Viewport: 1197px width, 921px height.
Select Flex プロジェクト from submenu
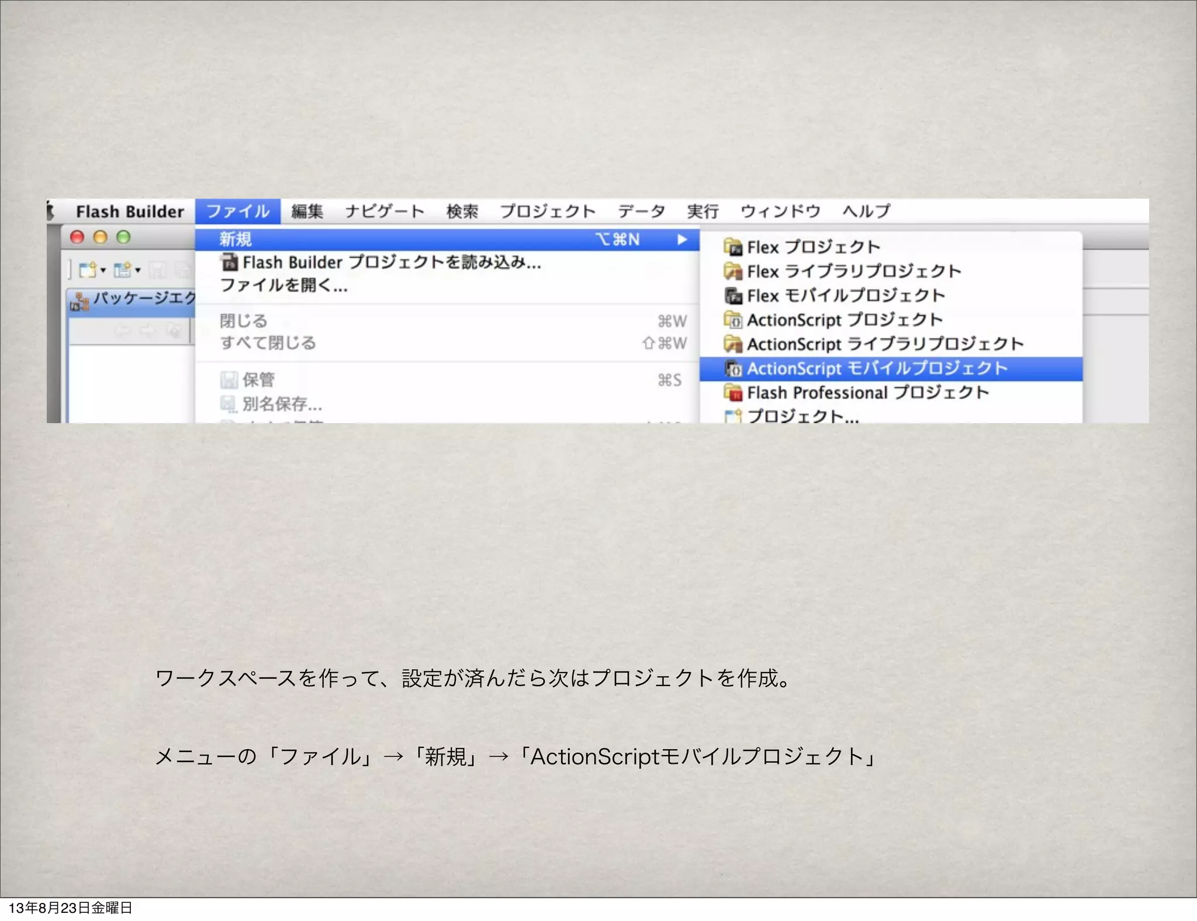(891, 247)
